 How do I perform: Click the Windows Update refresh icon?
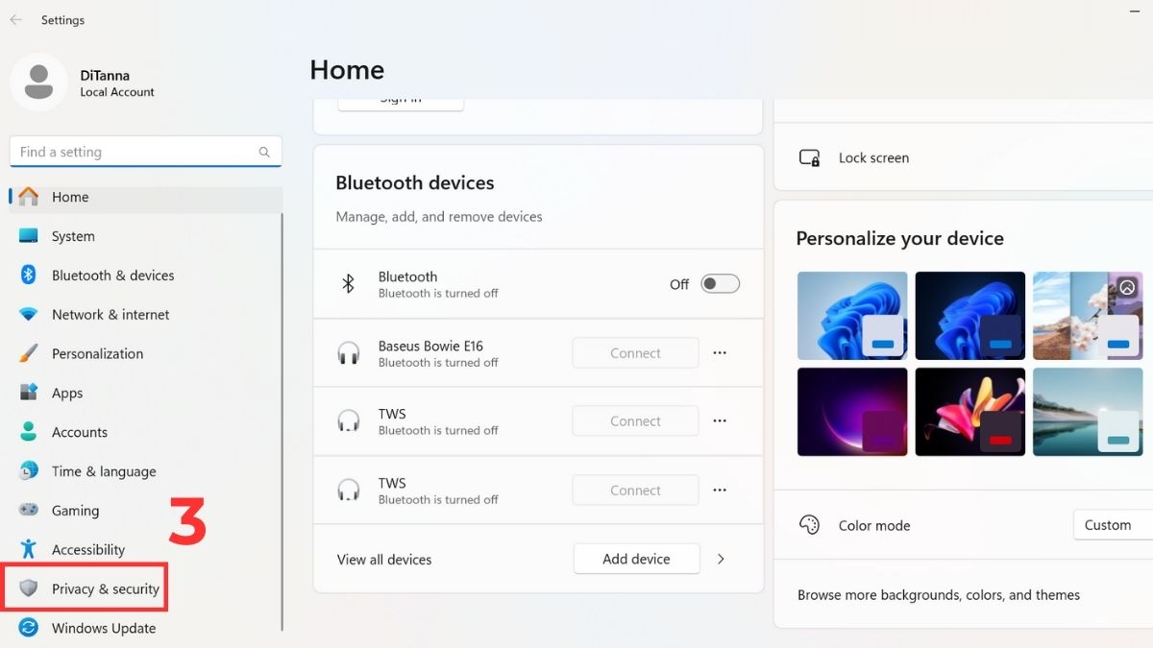coord(29,628)
